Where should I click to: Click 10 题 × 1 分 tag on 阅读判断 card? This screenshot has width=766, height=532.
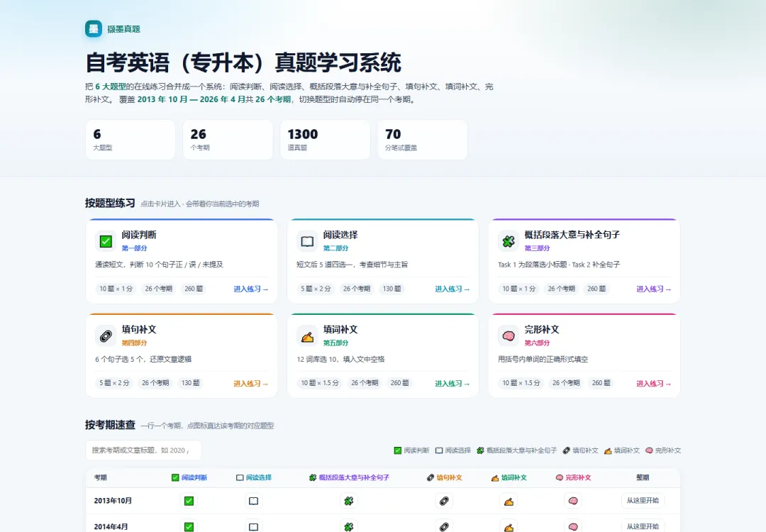pos(116,289)
